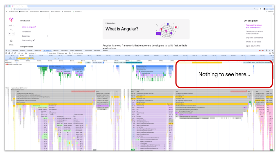
Task: Click the reload and record icon
Action: click(12, 53)
